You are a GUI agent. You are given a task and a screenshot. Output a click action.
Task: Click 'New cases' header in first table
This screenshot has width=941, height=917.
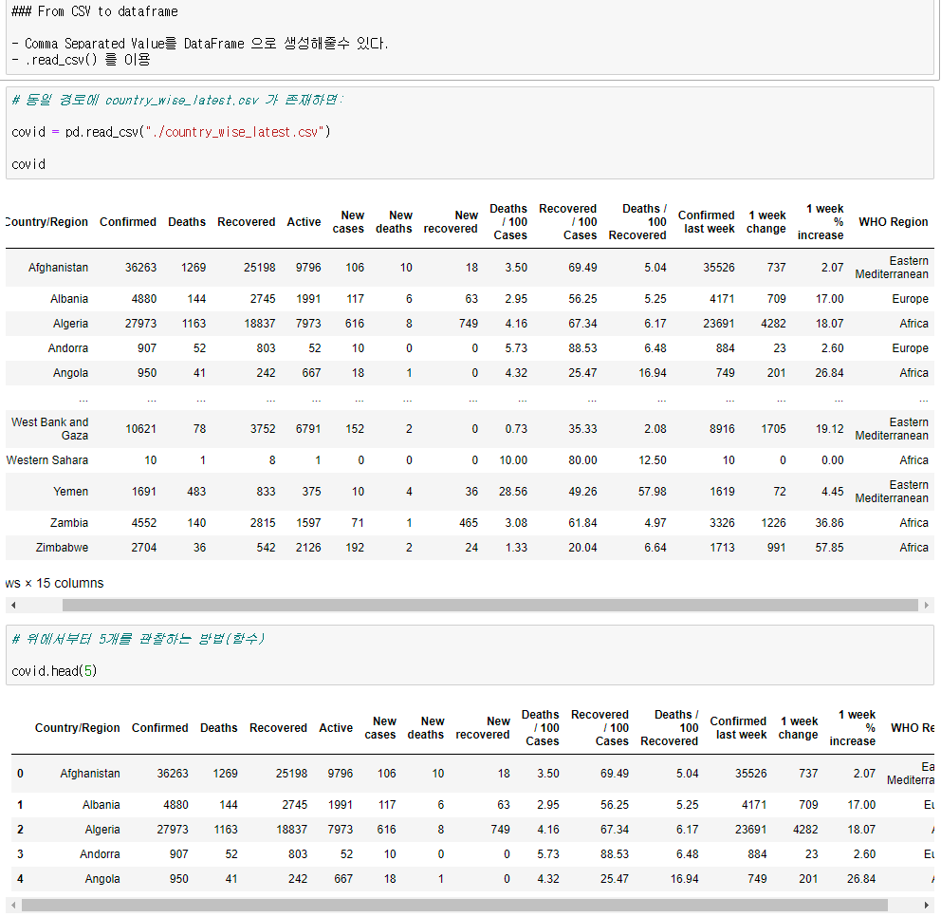tap(348, 221)
